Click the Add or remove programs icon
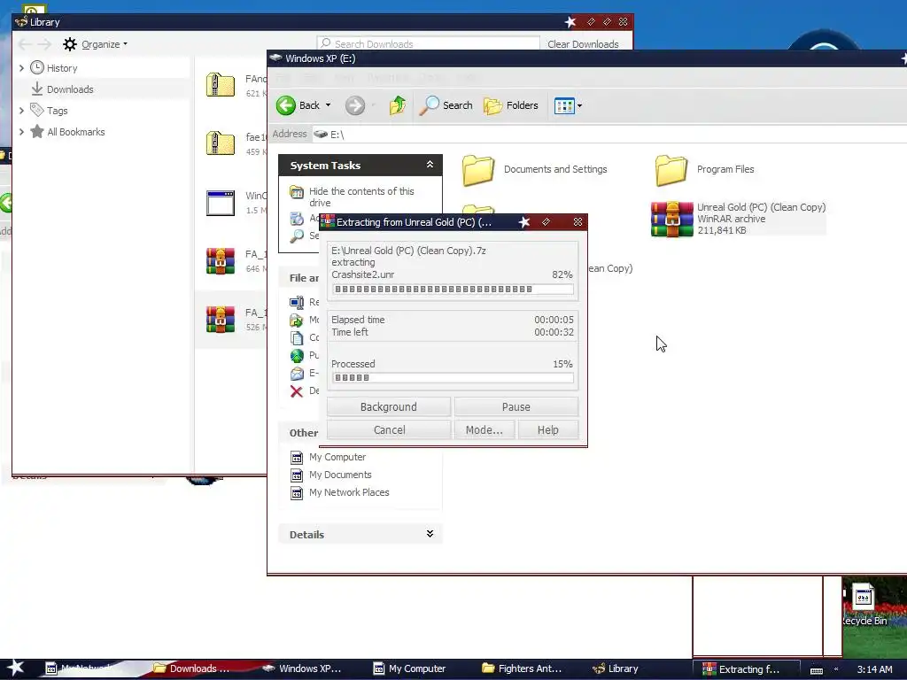Viewport: 907px width, 680px height. tap(297, 218)
